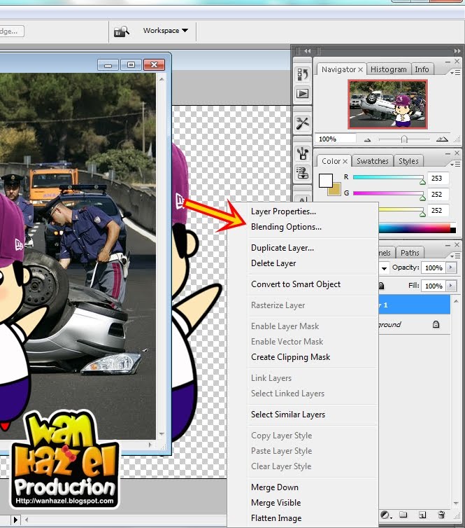Image resolution: width=465 pixels, height=528 pixels.
Task: Collapse the panel dock with double-right arrows
Action: (x=457, y=51)
